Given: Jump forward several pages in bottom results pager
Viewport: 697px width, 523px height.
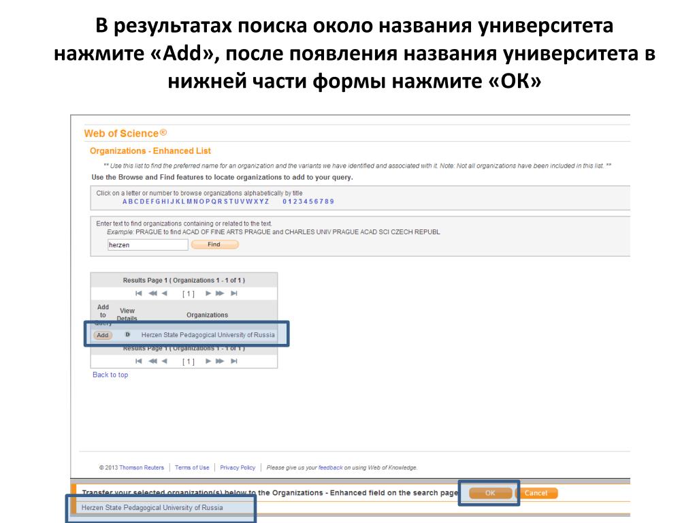Looking at the screenshot, I should (220, 361).
